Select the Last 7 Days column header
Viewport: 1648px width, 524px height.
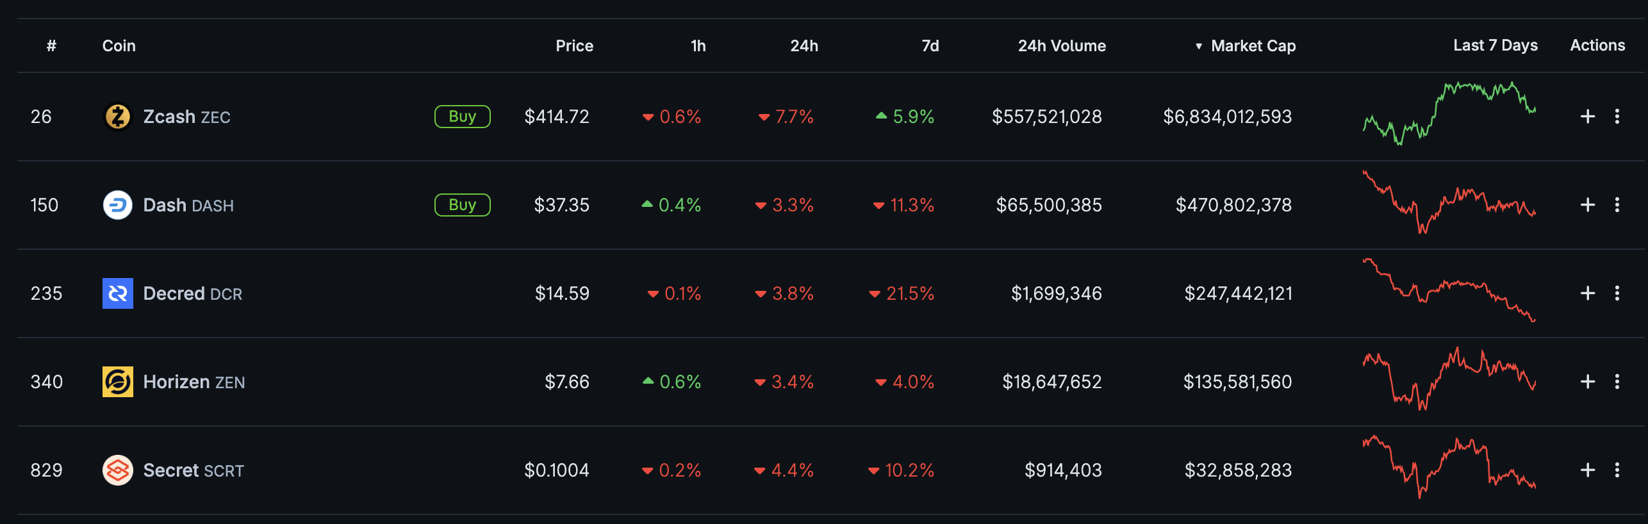(1494, 45)
